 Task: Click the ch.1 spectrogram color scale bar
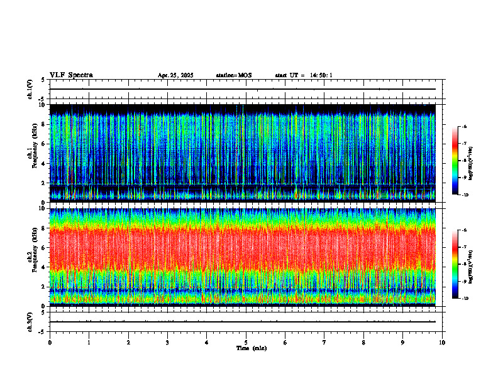tap(455, 161)
